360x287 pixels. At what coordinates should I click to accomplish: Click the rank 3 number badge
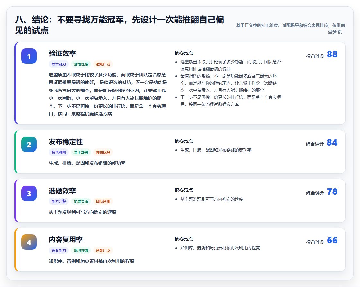(x=29, y=193)
